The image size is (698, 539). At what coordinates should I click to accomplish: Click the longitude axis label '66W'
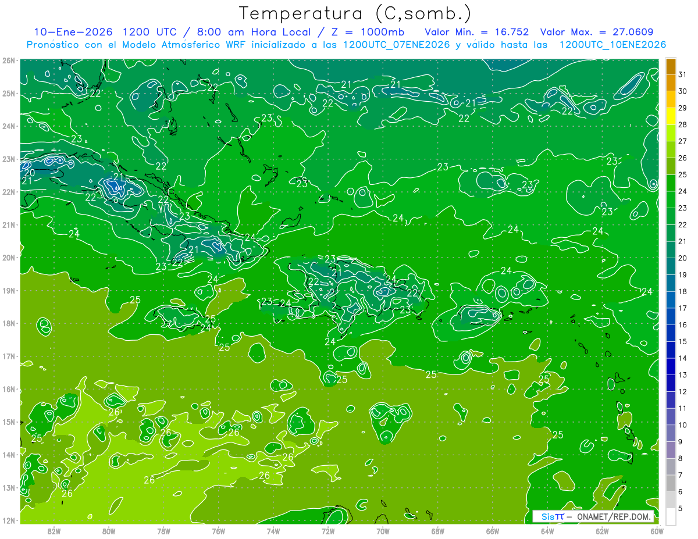[492, 531]
